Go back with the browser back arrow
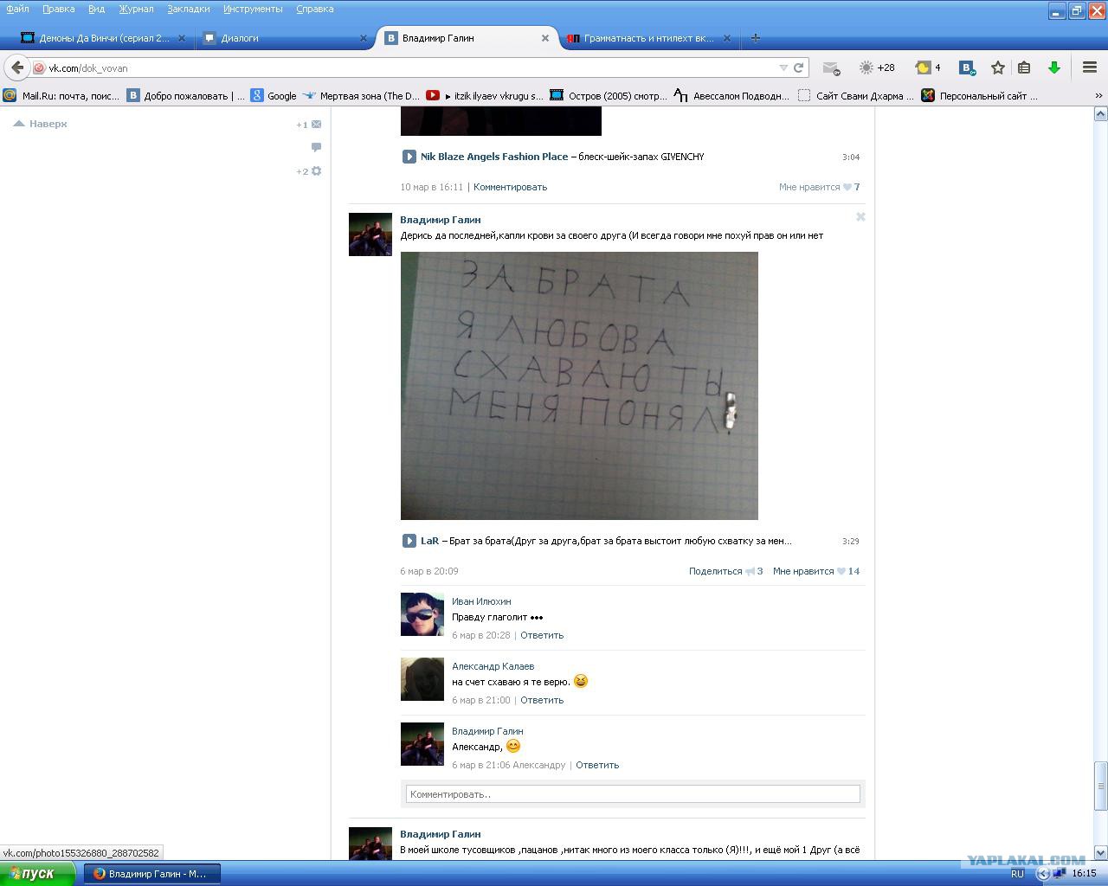Image resolution: width=1108 pixels, height=886 pixels. tap(17, 67)
